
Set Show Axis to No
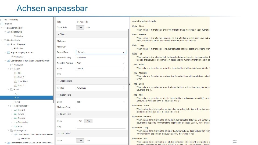click(88, 27)
